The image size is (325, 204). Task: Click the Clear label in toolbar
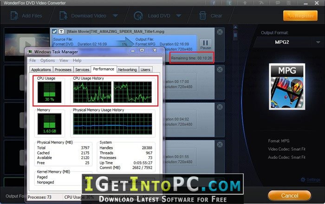pos(216,16)
